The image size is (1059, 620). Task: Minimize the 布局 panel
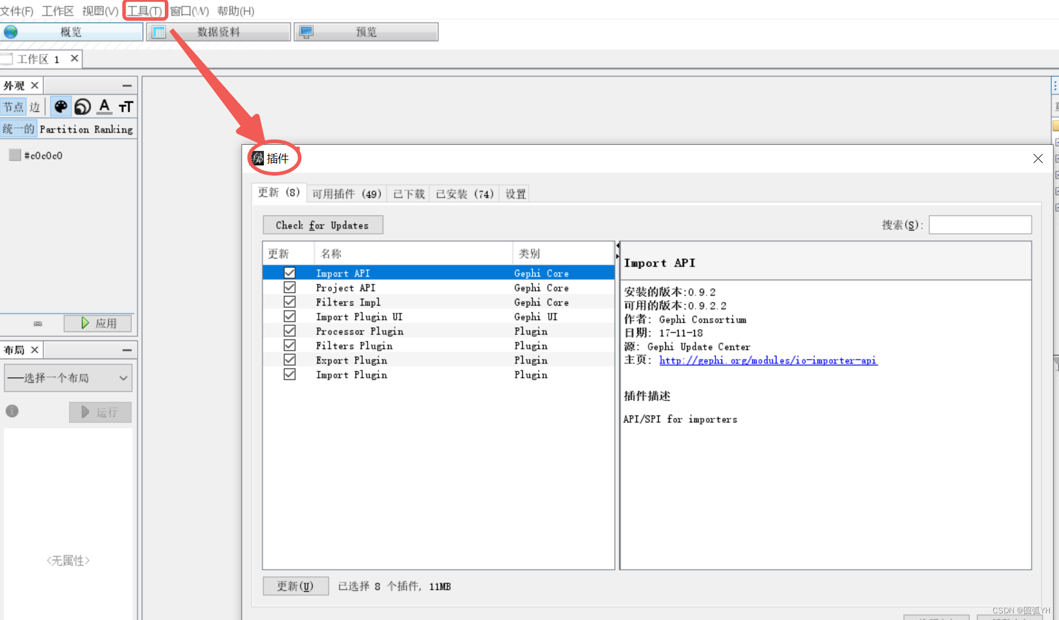click(127, 350)
